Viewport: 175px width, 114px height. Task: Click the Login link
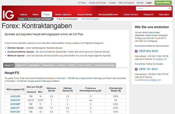pyautogui.click(x=149, y=3)
